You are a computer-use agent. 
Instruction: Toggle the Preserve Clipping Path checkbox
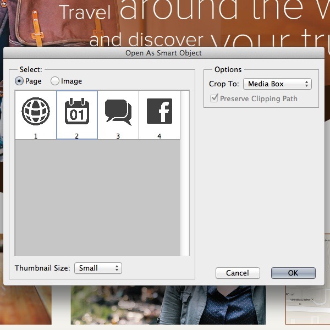214,98
